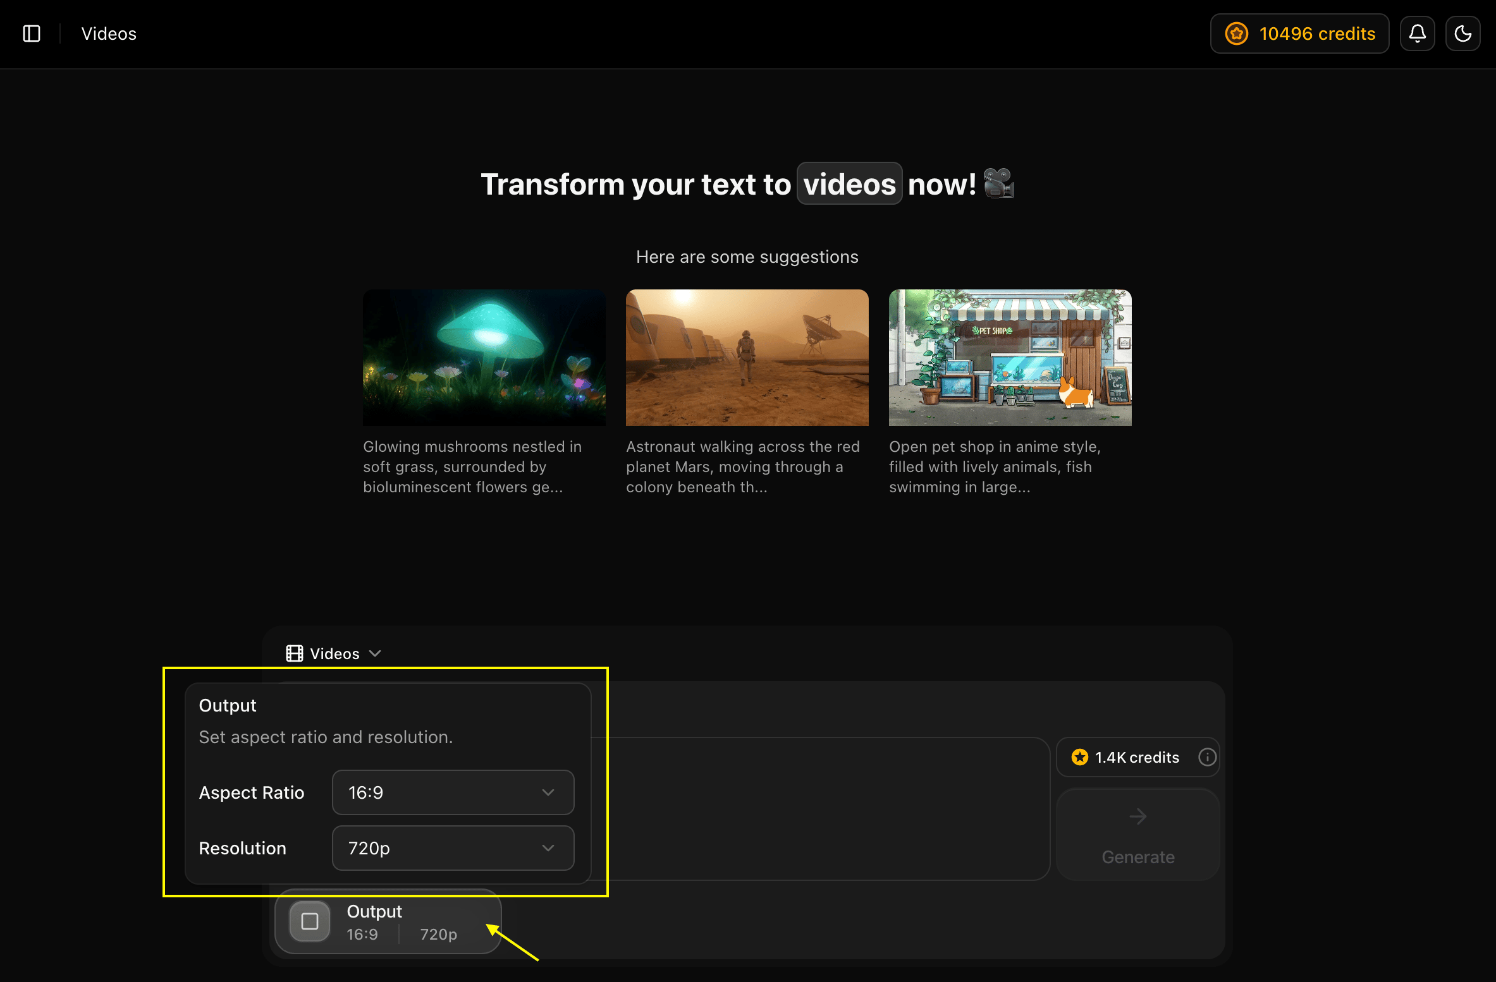
Task: Toggle the sidebar panel icon
Action: tap(32, 33)
